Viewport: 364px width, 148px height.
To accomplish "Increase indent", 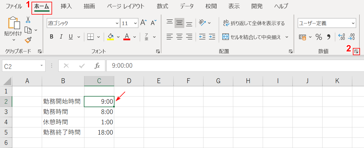I will pos(212,37).
